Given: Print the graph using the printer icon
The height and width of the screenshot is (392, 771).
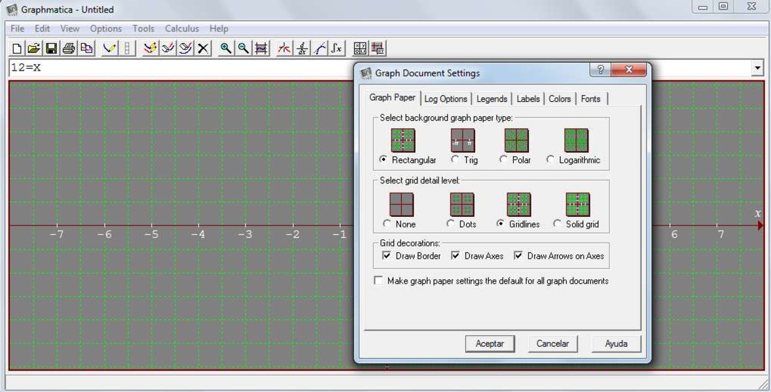Looking at the screenshot, I should point(69,48).
